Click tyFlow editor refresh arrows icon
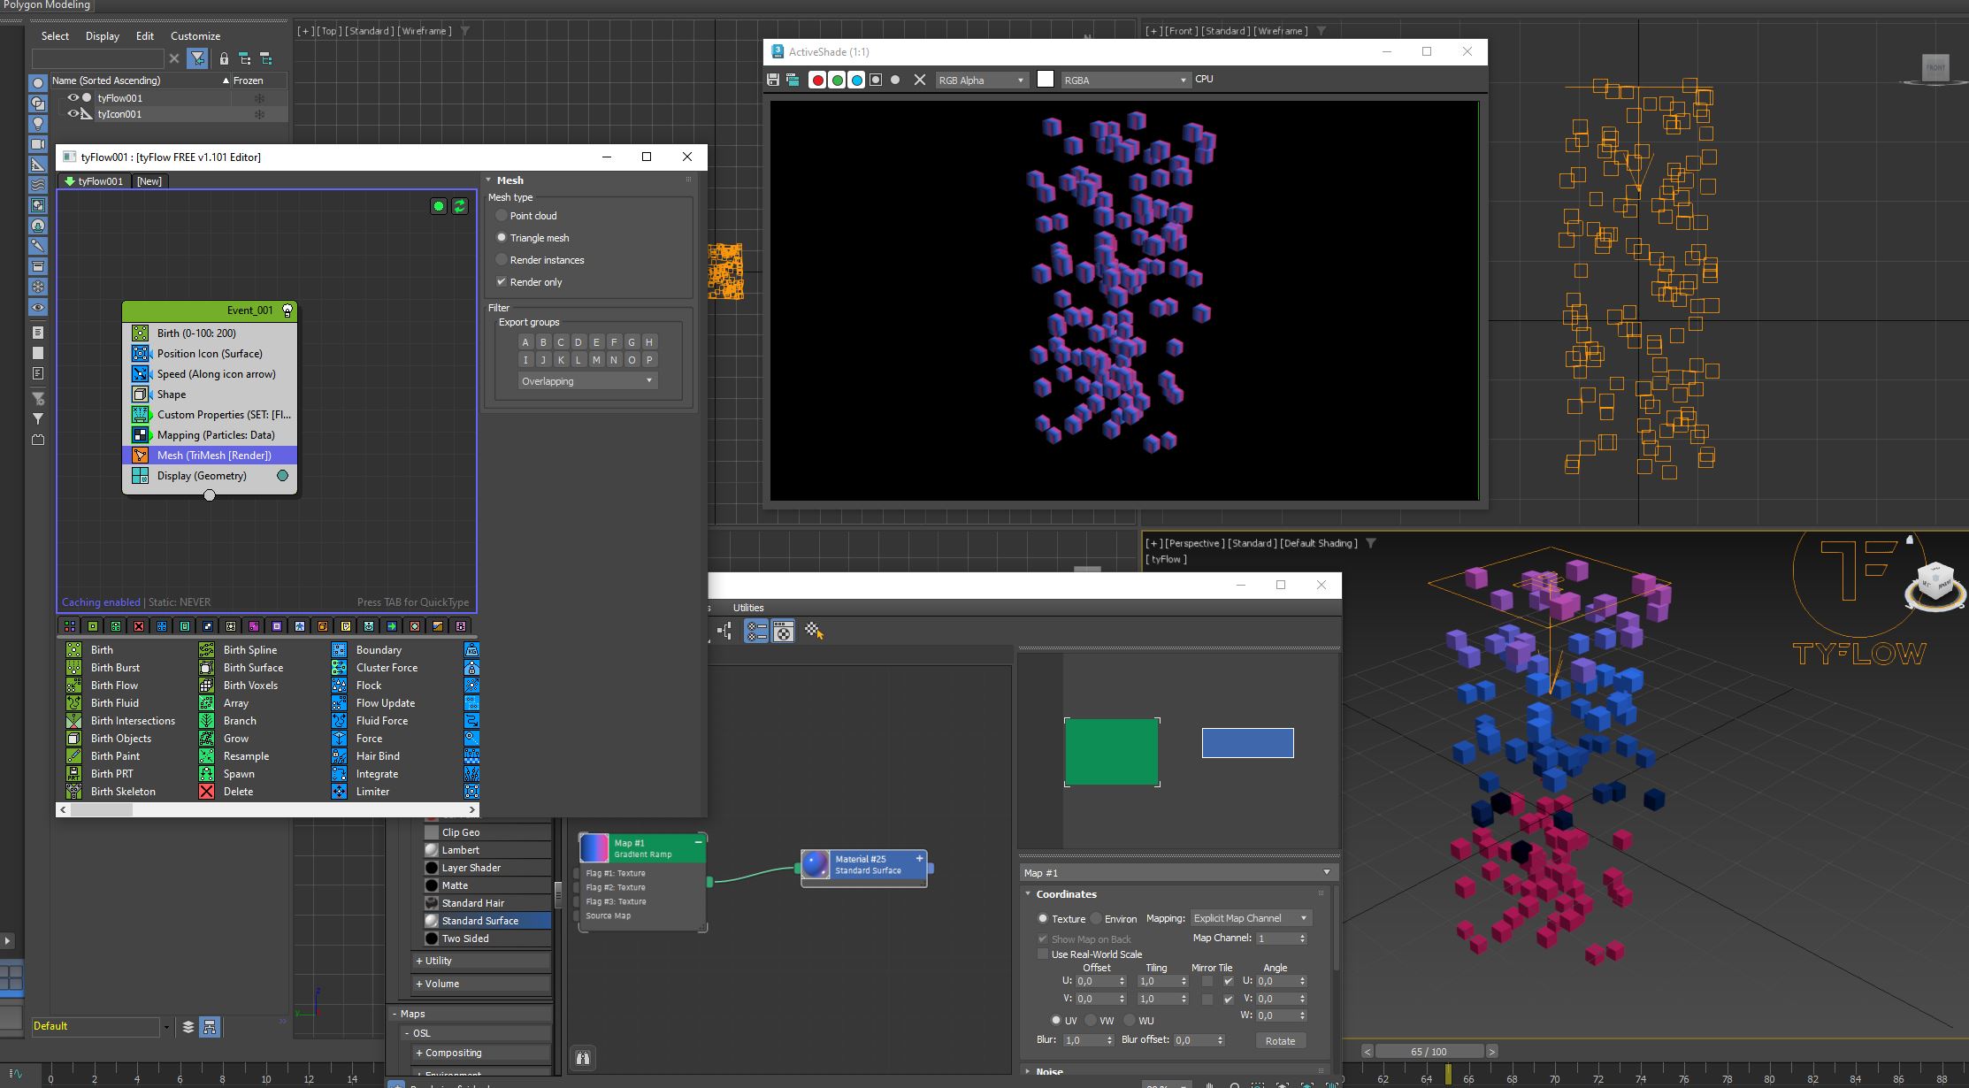This screenshot has width=1969, height=1088. tap(460, 206)
